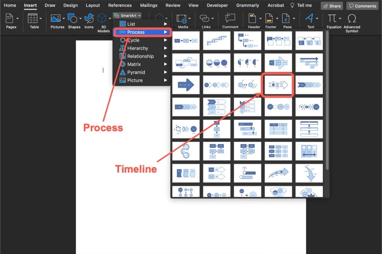Screen dimensions: 382x254
Task: Switch to the View tab
Action: click(x=193, y=5)
